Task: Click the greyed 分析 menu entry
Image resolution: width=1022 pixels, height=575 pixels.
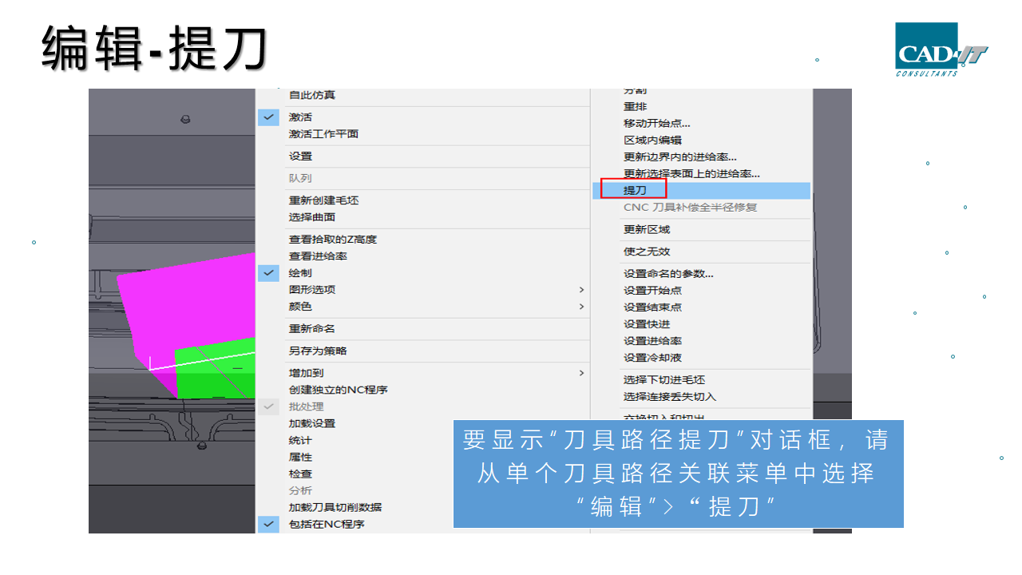Action: click(300, 491)
